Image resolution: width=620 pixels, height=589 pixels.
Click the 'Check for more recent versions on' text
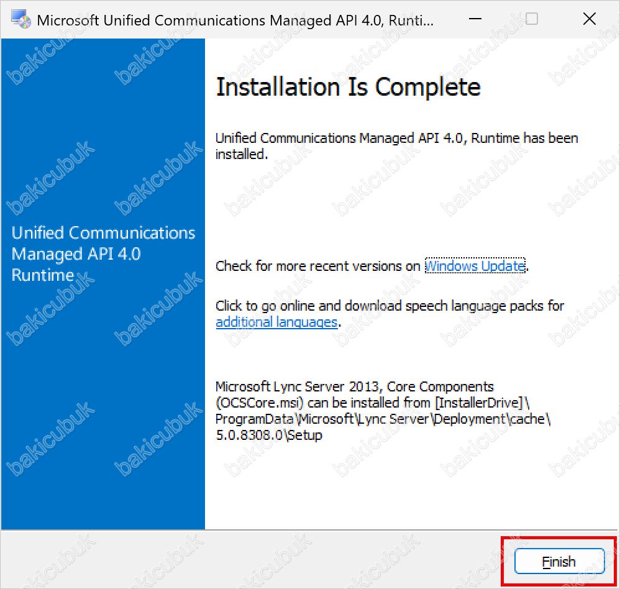coord(318,266)
